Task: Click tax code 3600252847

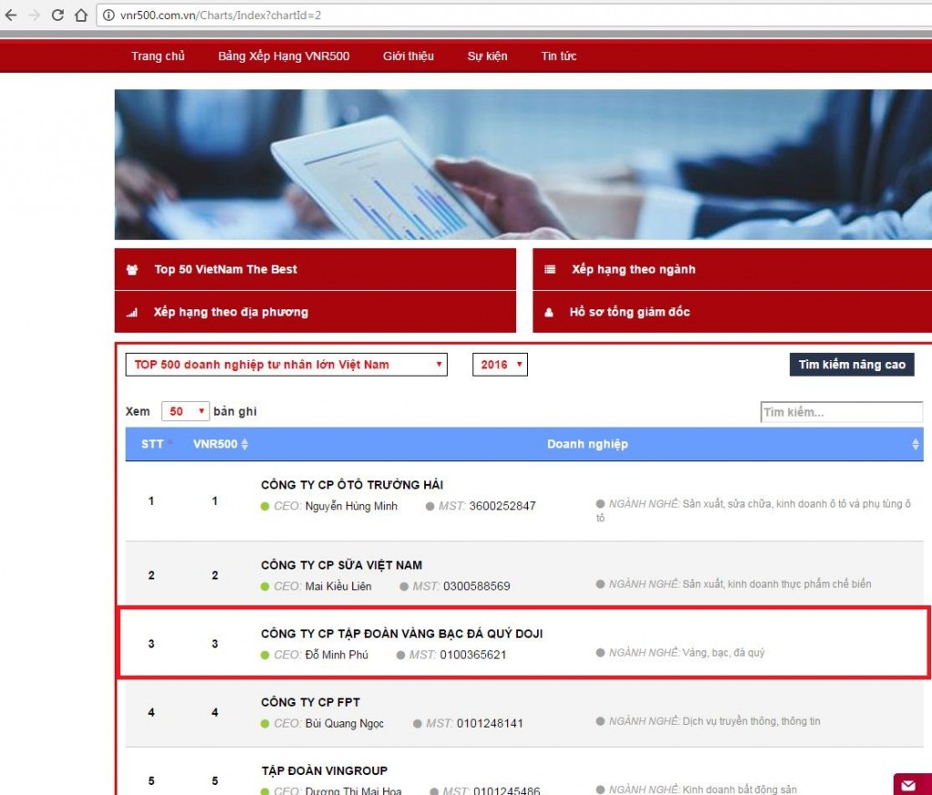Action: click(502, 507)
